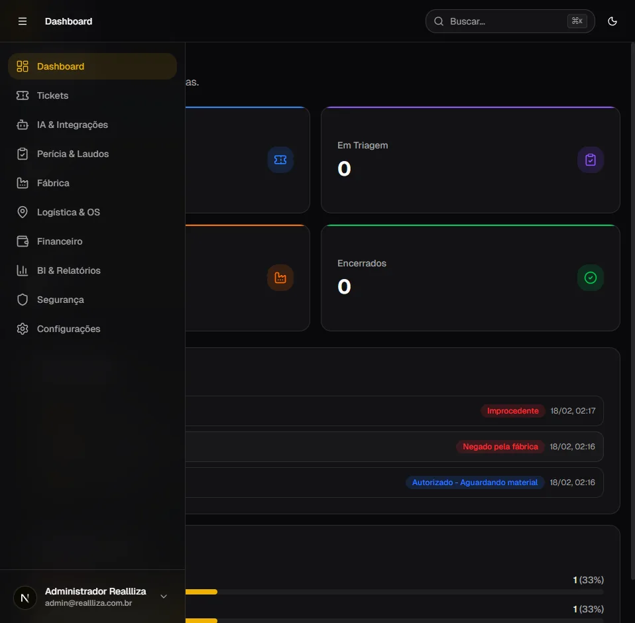Click the Encerrados count value 0
Image resolution: width=635 pixels, height=623 pixels.
point(344,286)
